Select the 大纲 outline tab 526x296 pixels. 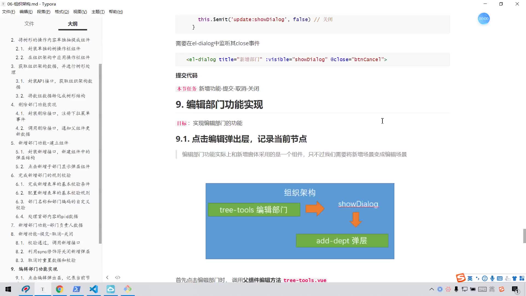coord(73,24)
